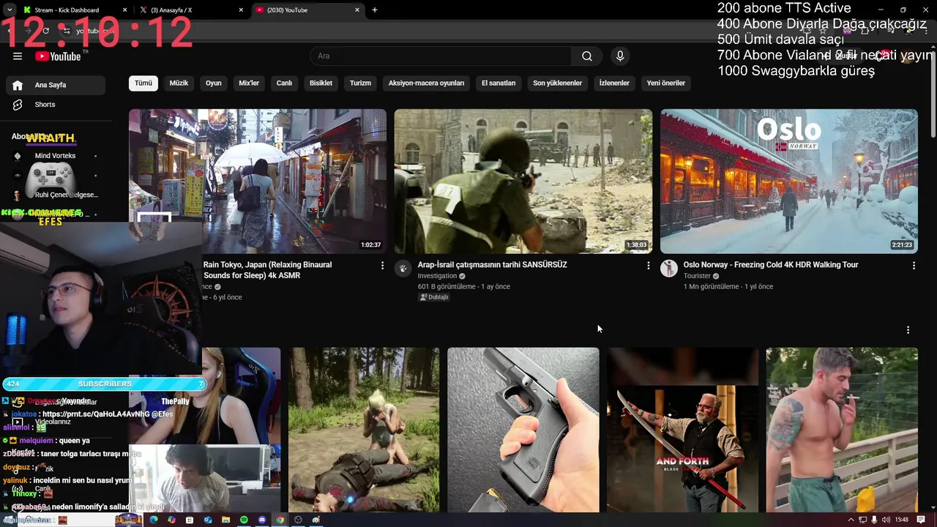937x527 pixels.
Task: Open Outlook from the taskbar
Action: pos(208,520)
